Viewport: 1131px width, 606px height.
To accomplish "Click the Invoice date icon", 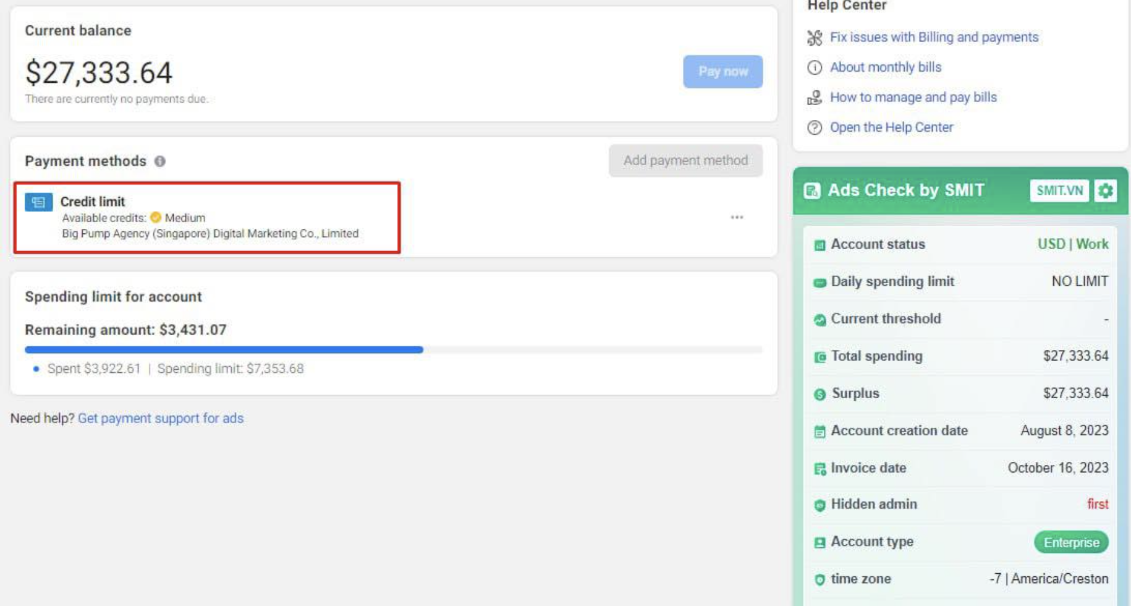I will point(820,469).
